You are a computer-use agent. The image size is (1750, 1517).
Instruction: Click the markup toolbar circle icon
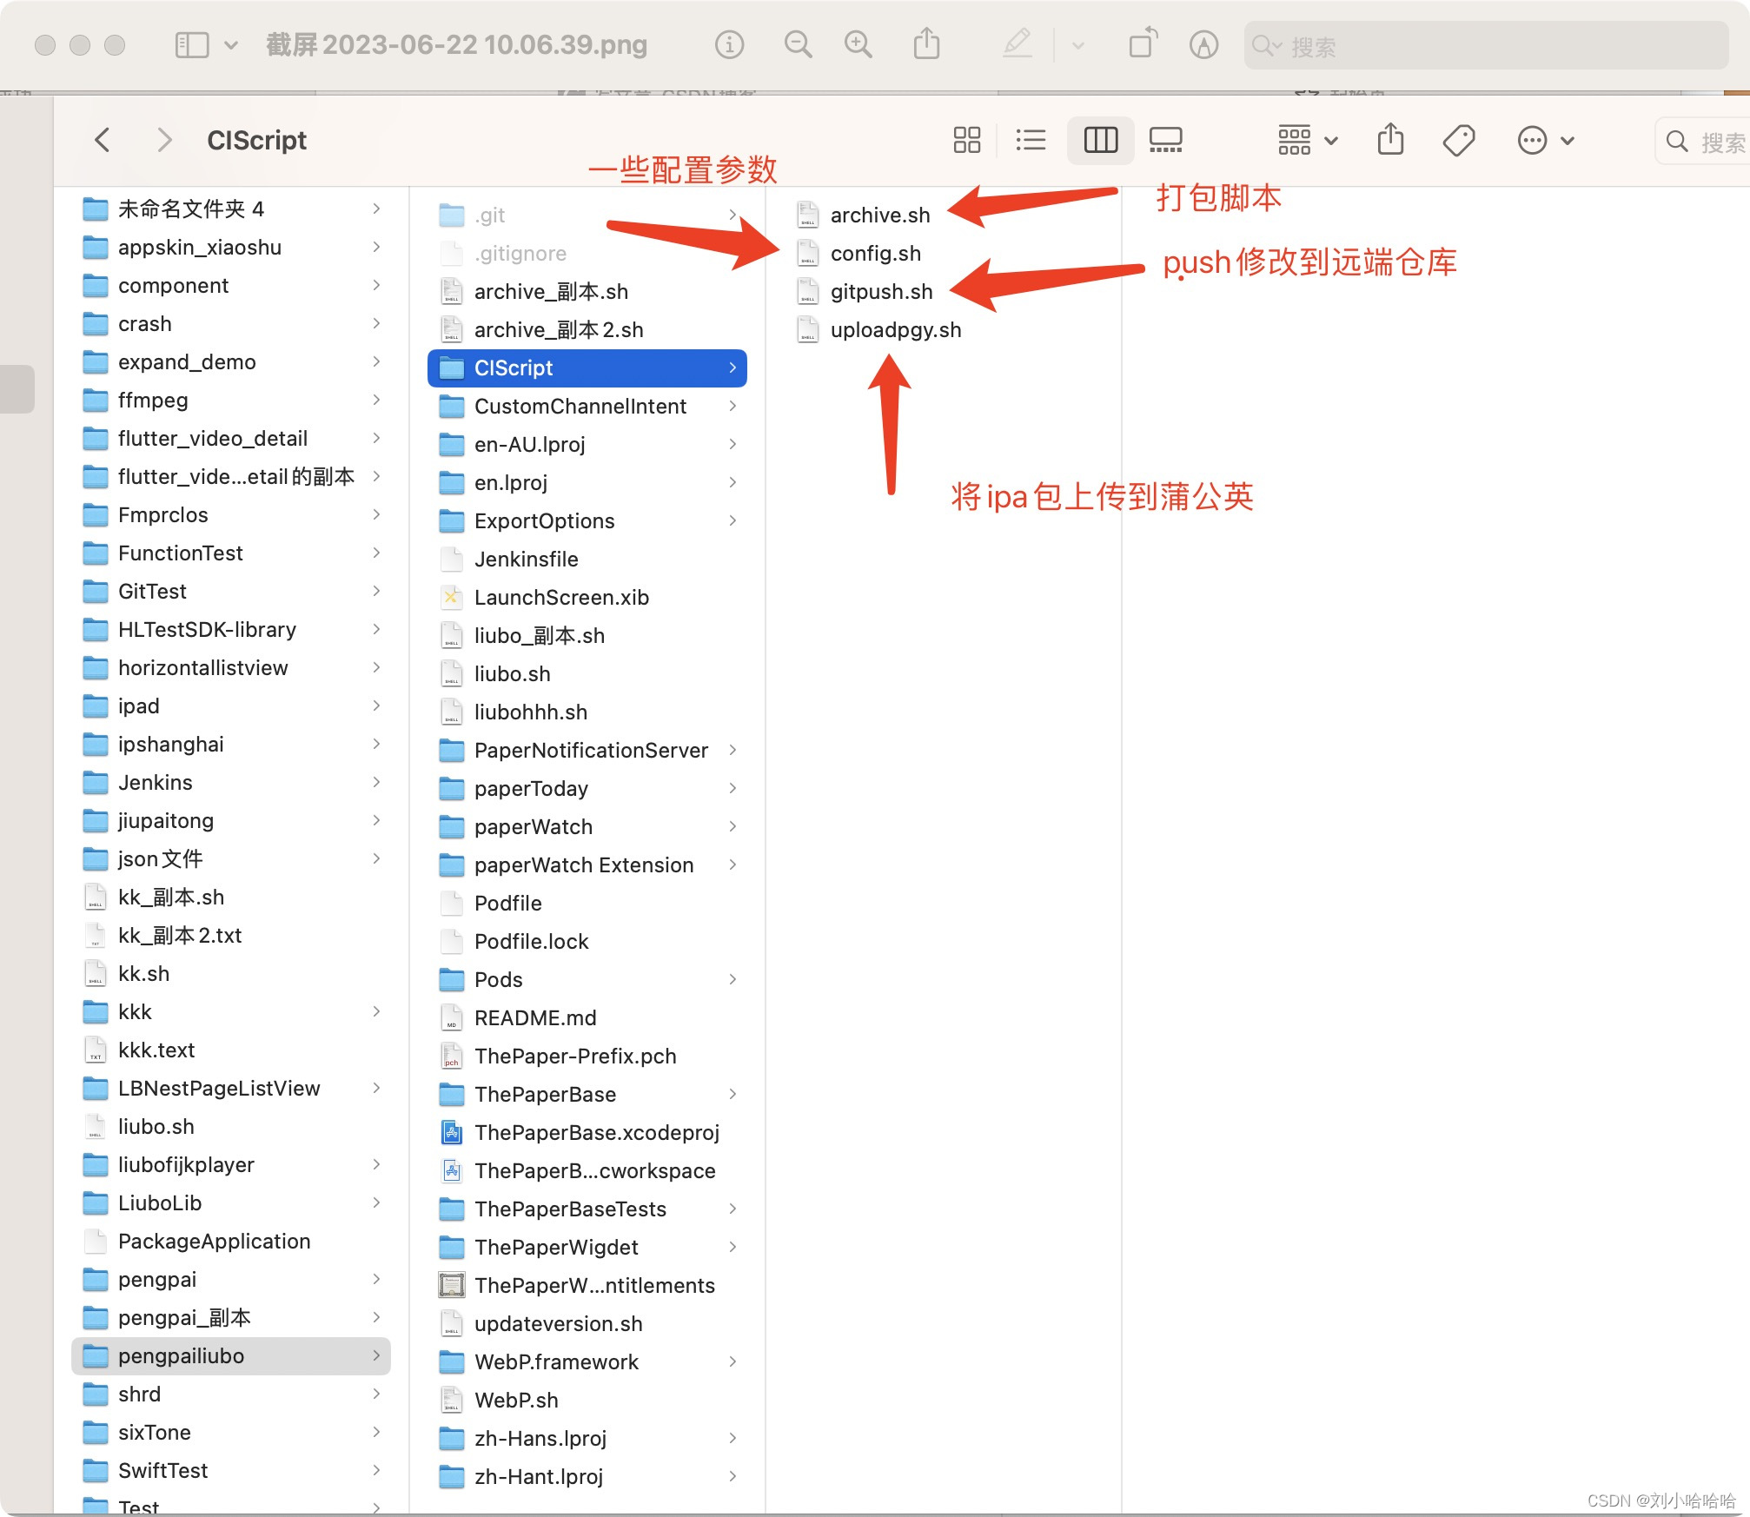1203,44
